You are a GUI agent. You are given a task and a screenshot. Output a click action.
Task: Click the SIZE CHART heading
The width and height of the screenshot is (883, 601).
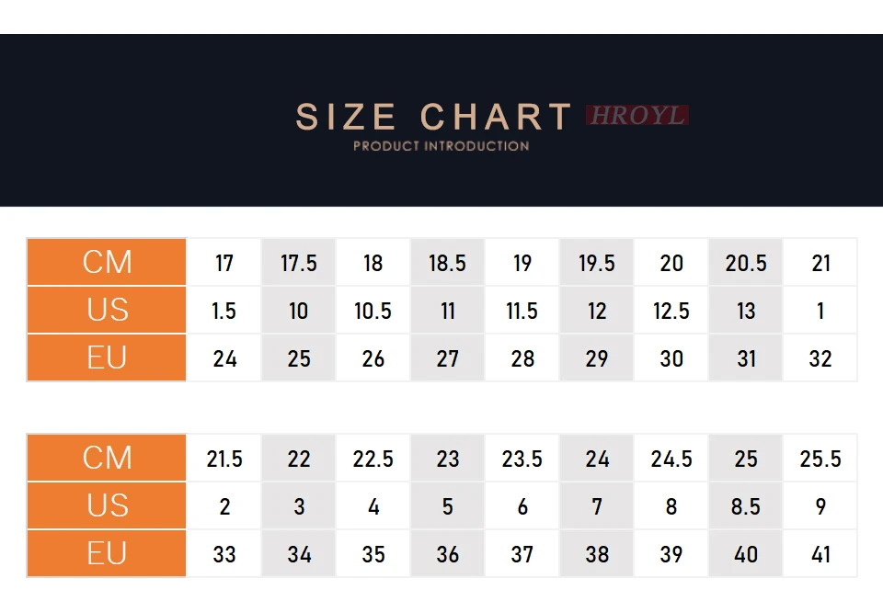tap(433, 117)
